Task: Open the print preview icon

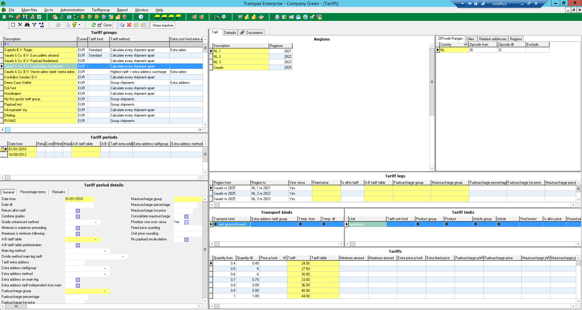Action: (67, 25)
